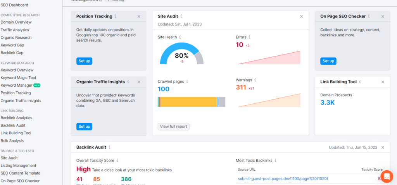Open info icon next to Organic Traffic Insights title
Screen dimensions: 397x185
coord(128,82)
